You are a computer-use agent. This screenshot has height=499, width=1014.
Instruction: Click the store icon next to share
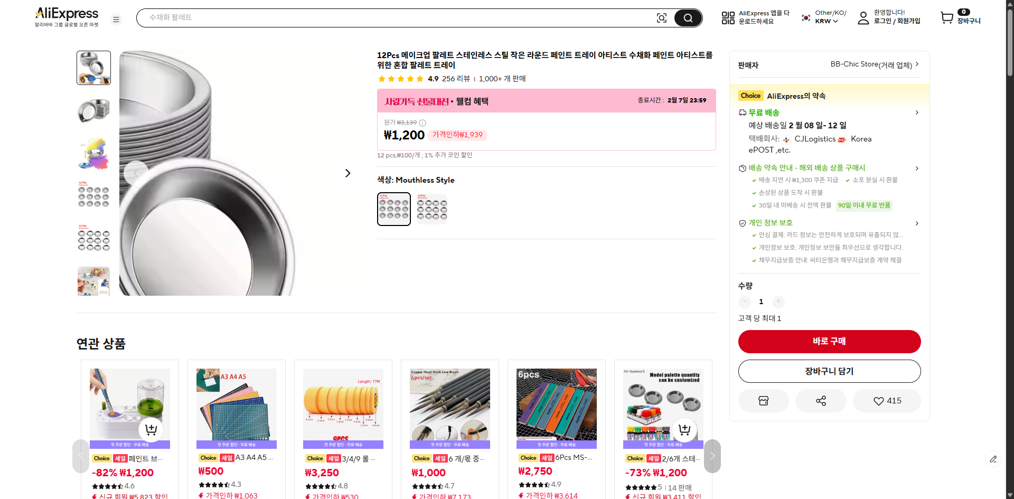point(763,401)
